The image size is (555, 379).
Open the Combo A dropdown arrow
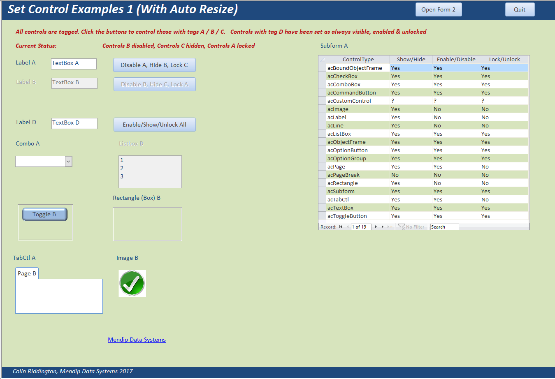pos(69,162)
